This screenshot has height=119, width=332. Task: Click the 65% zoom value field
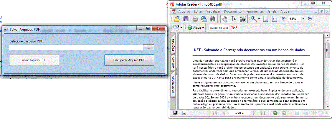[x=295, y=19]
